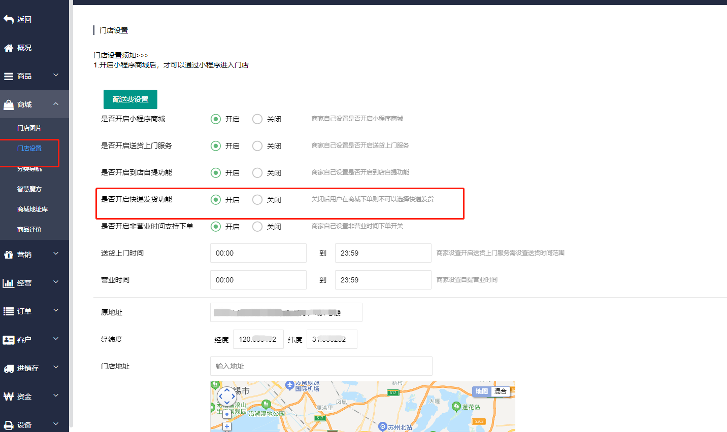Click the home icon for 概况

(9, 48)
